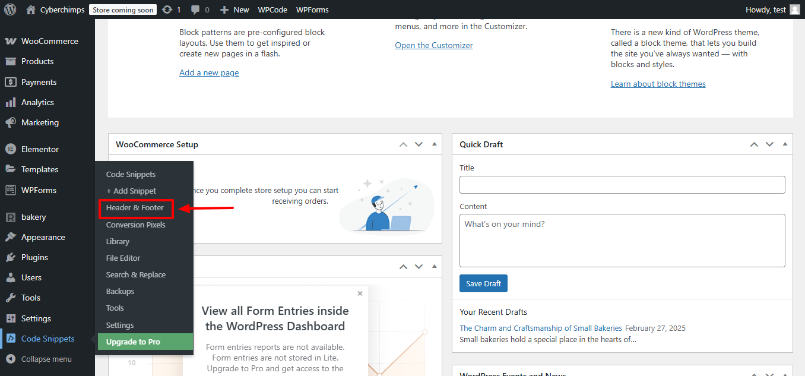The height and width of the screenshot is (376, 805).
Task: Follow the Add a new page link
Action: click(209, 72)
